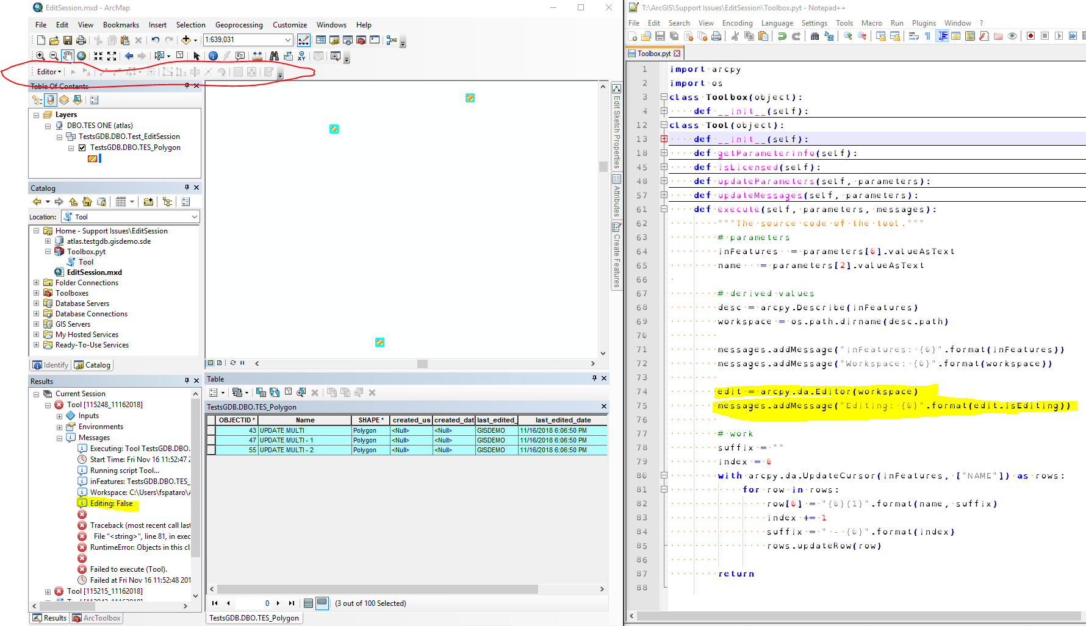Click List By Drawing Order in TOC
This screenshot has width=1086, height=626.
[37, 100]
